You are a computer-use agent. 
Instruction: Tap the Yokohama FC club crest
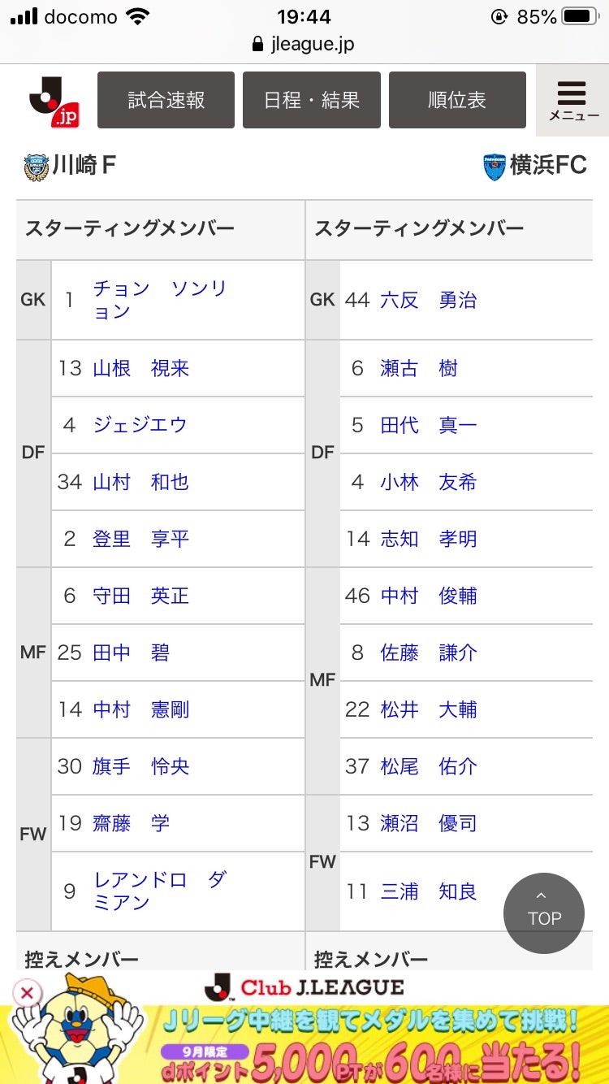point(494,167)
